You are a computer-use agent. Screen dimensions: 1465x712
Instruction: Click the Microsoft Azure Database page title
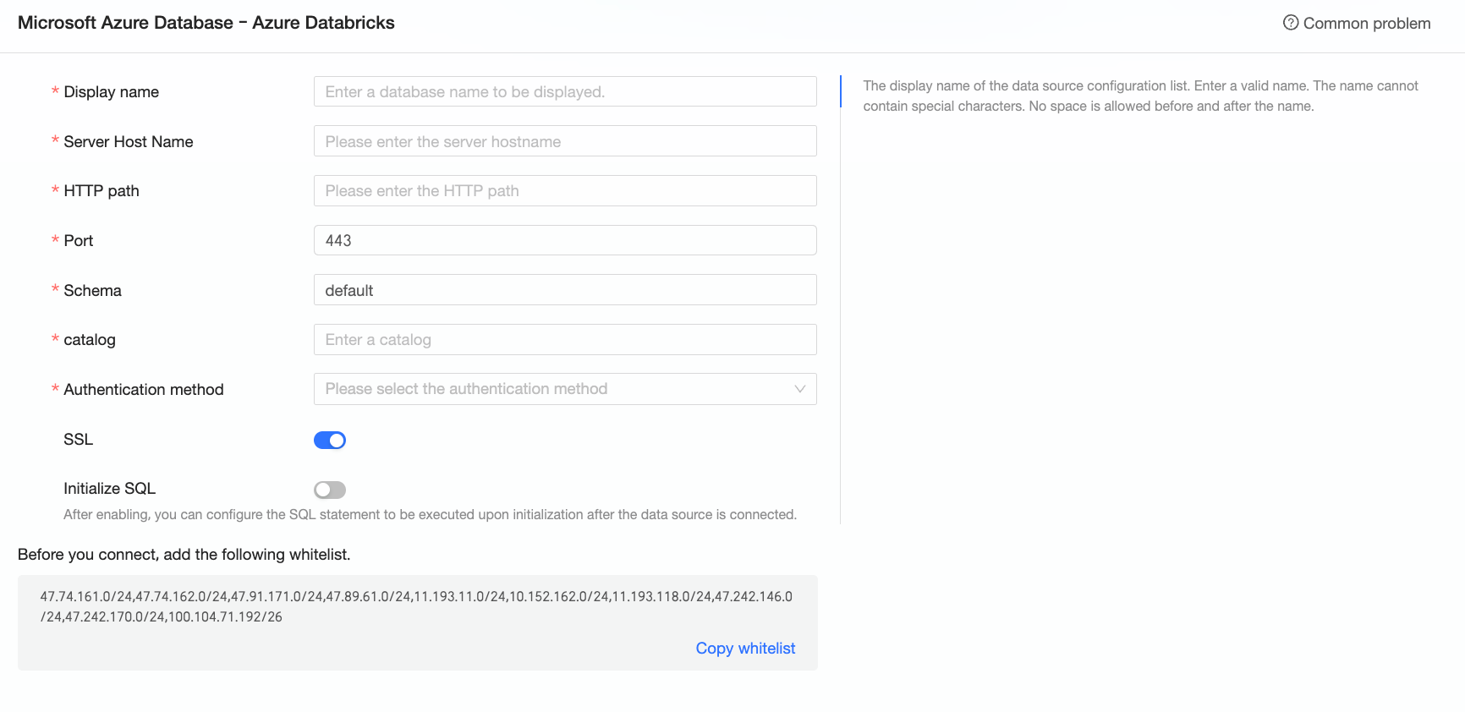point(206,23)
